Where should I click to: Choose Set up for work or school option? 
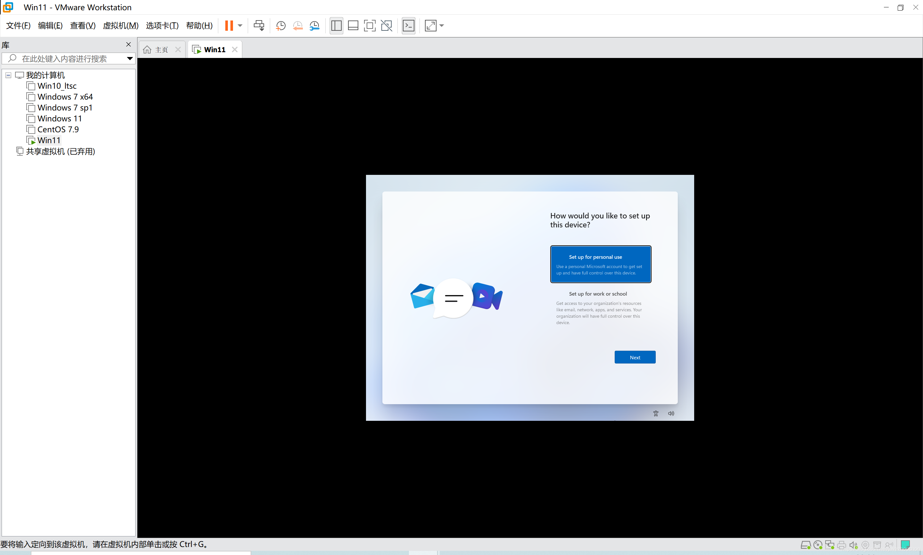(601, 308)
